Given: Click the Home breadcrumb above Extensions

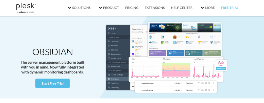Looking at the screenshot, I should (133, 26).
